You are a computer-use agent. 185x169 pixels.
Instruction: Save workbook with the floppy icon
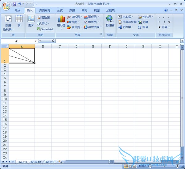(14, 4)
